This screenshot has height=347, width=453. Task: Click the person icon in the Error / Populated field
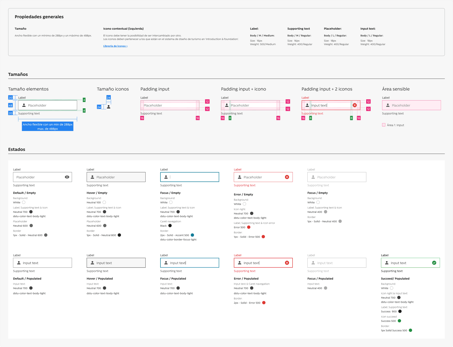[x=239, y=263]
